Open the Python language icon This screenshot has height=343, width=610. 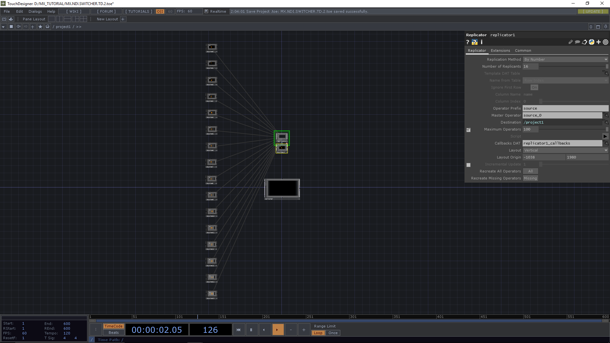click(x=592, y=42)
